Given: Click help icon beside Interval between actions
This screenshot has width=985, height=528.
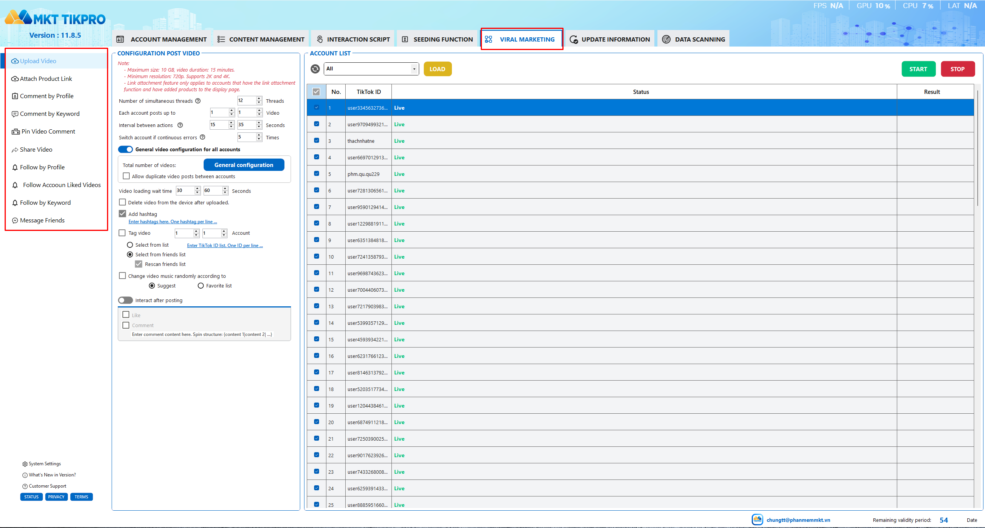Looking at the screenshot, I should click(x=180, y=125).
